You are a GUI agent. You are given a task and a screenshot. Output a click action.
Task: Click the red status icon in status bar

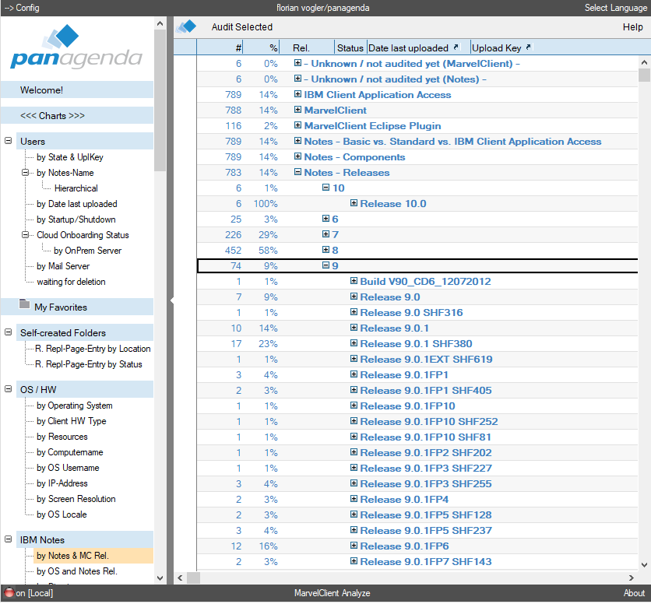click(x=9, y=593)
